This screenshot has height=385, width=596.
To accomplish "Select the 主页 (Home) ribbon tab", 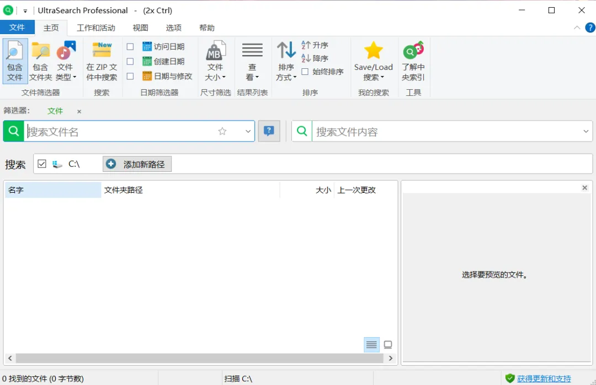I will click(x=51, y=28).
